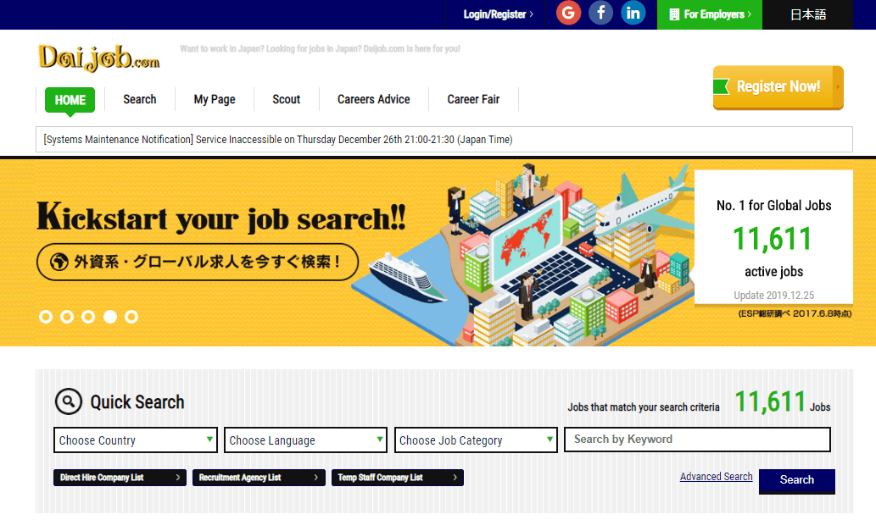Select the fifth banner slide dot
This screenshot has height=520, width=876.
tap(131, 317)
